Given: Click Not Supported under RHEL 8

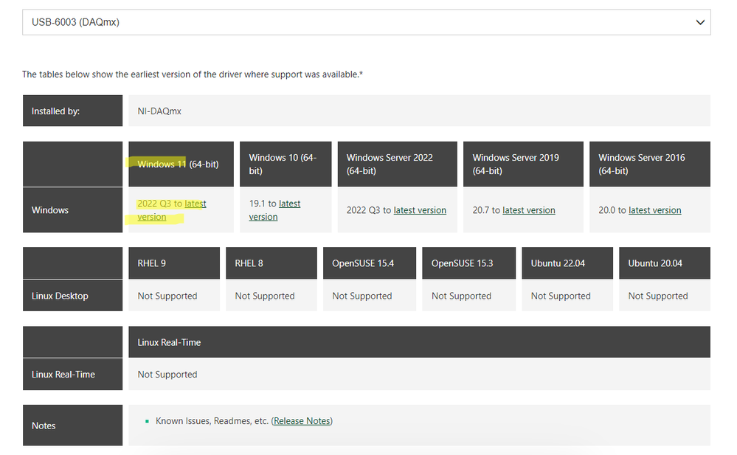Looking at the screenshot, I should [x=265, y=296].
